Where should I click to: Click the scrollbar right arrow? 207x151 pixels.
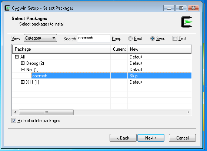pos(188,113)
